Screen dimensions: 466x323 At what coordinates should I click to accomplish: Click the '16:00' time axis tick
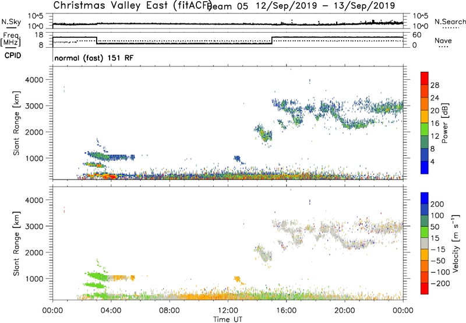coord(286,311)
